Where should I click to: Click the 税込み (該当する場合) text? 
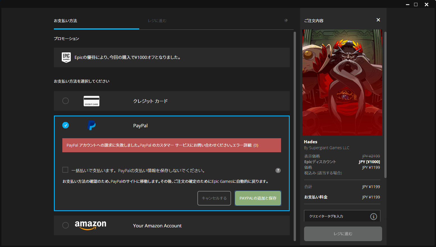coord(323,173)
